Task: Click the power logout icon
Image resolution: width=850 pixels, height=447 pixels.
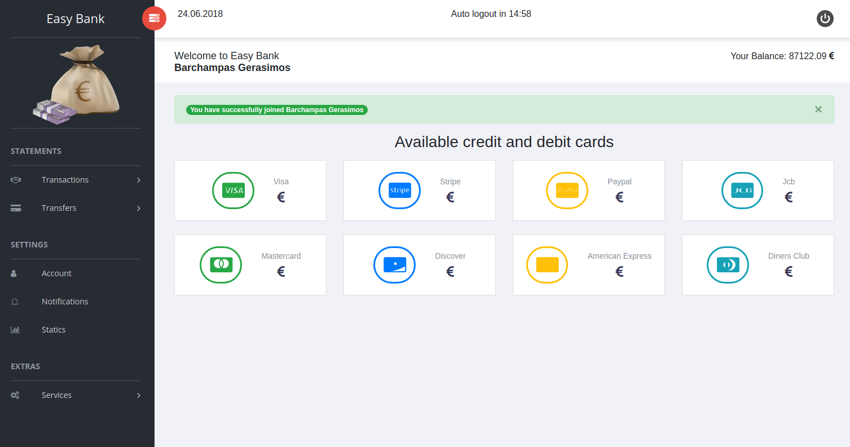Action: [825, 19]
